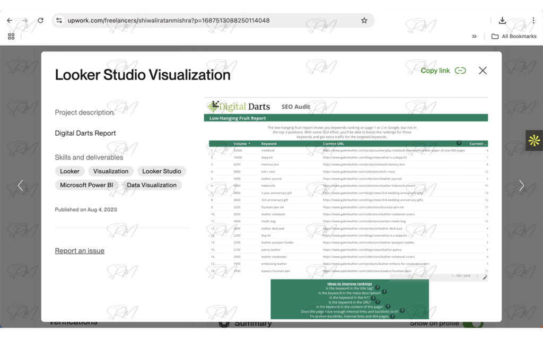Click help icon beside 'keyword in the URL'

pyautogui.click(x=378, y=301)
